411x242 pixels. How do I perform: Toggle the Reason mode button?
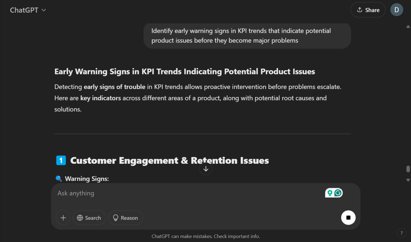click(126, 218)
